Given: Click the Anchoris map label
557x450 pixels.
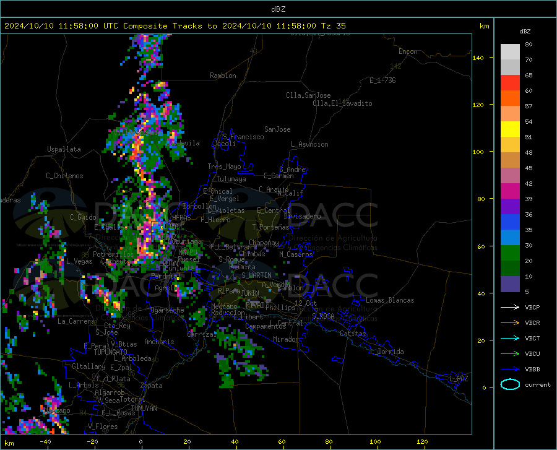Looking at the screenshot, I should (159, 342).
